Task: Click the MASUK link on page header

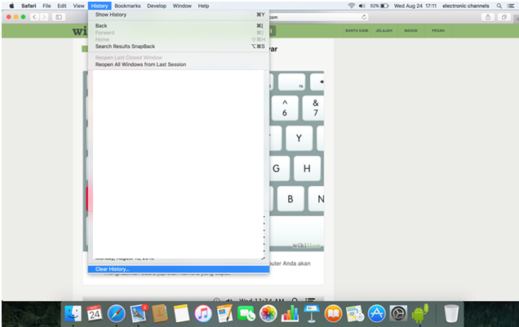Action: (410, 31)
